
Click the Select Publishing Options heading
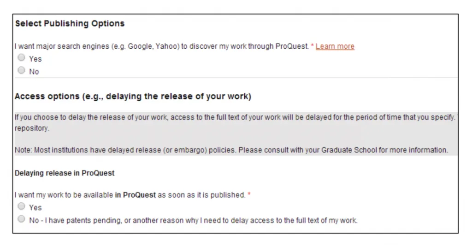70,23
